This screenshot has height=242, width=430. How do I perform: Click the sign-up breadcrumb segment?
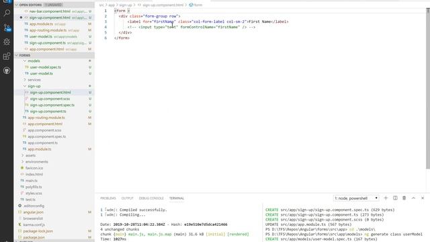point(126,5)
